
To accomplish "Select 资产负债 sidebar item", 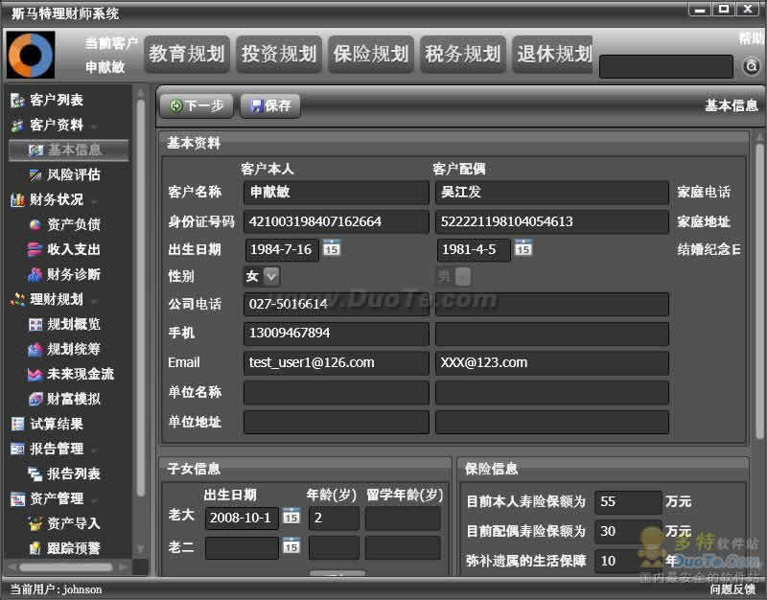I will pyautogui.click(x=73, y=224).
